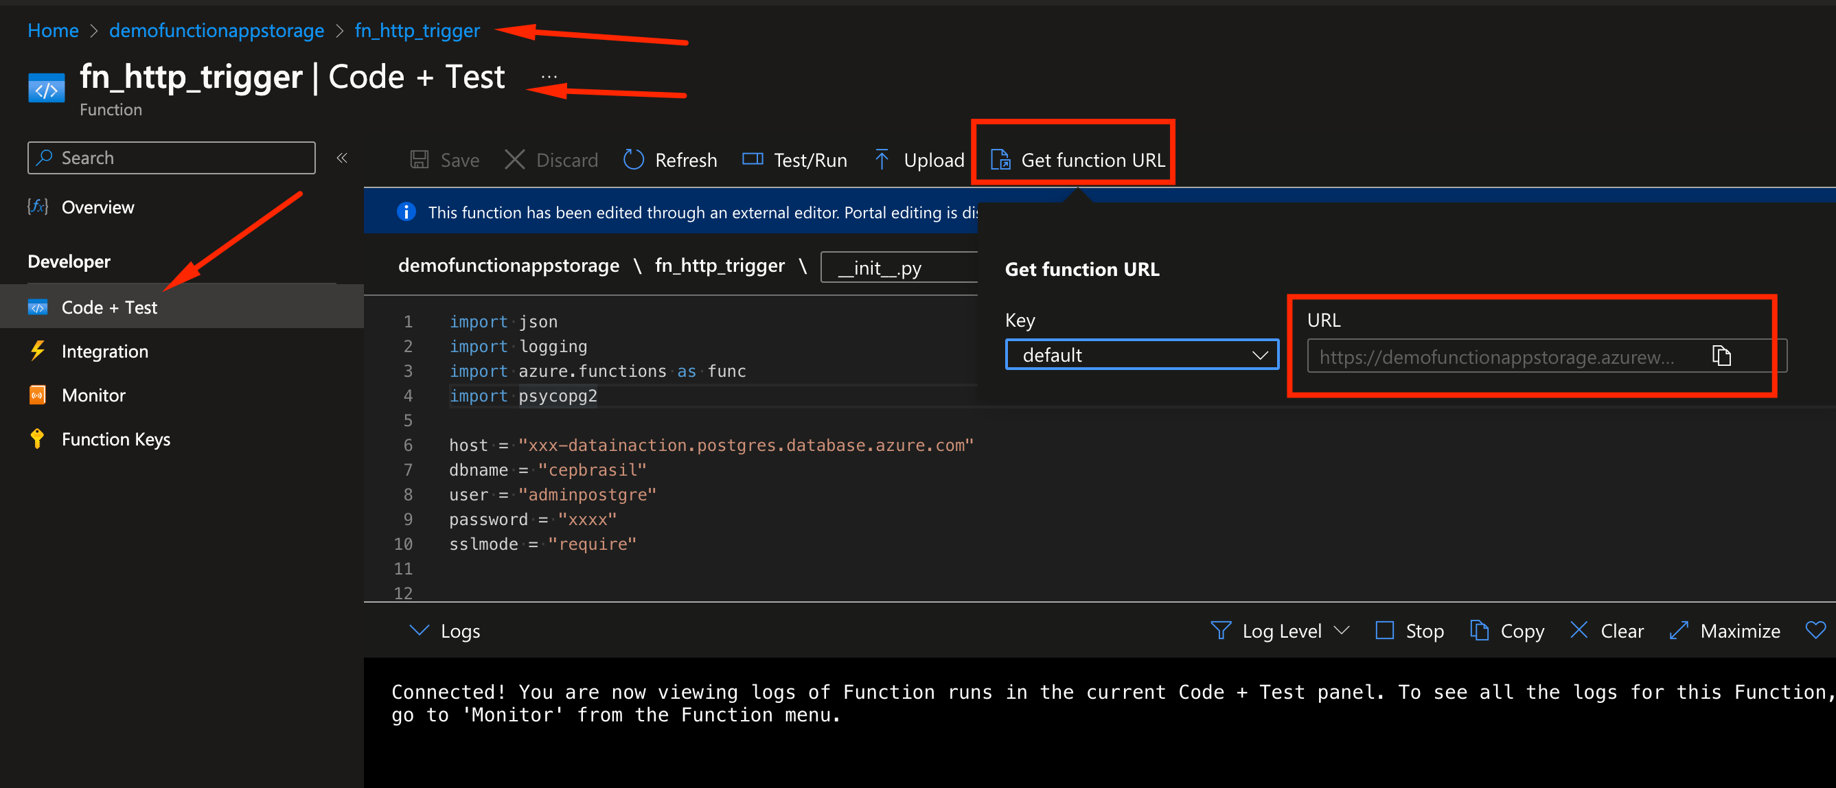1836x788 pixels.
Task: Click the Discard X icon
Action: [x=514, y=160]
